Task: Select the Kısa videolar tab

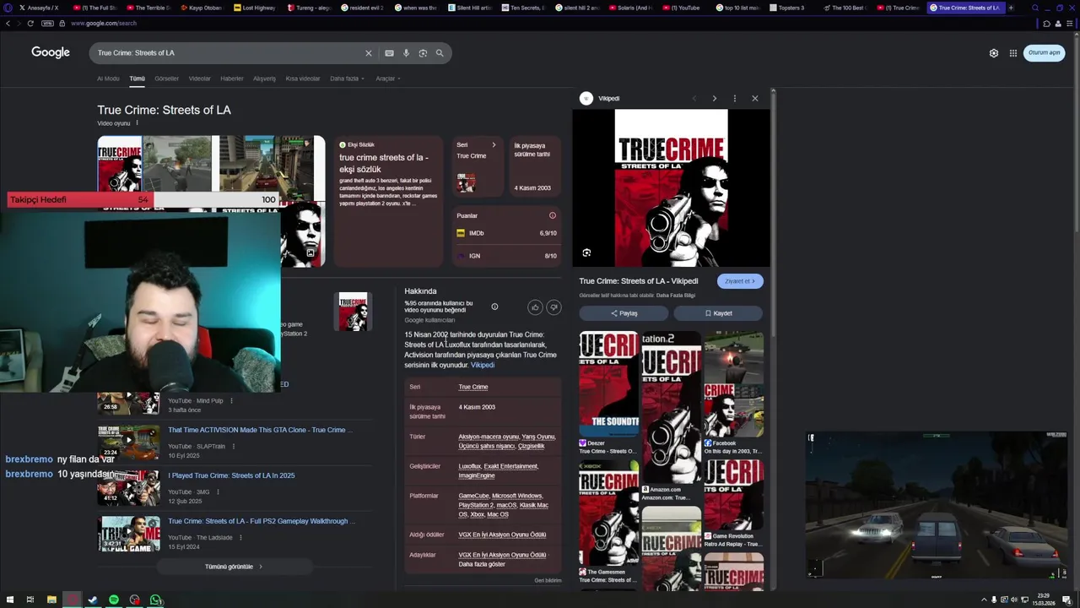Action: pyautogui.click(x=303, y=79)
